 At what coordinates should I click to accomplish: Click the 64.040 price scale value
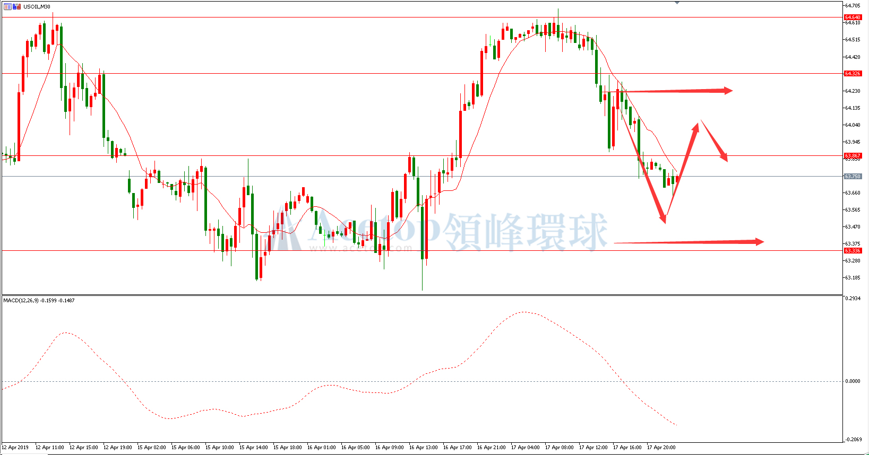853,125
